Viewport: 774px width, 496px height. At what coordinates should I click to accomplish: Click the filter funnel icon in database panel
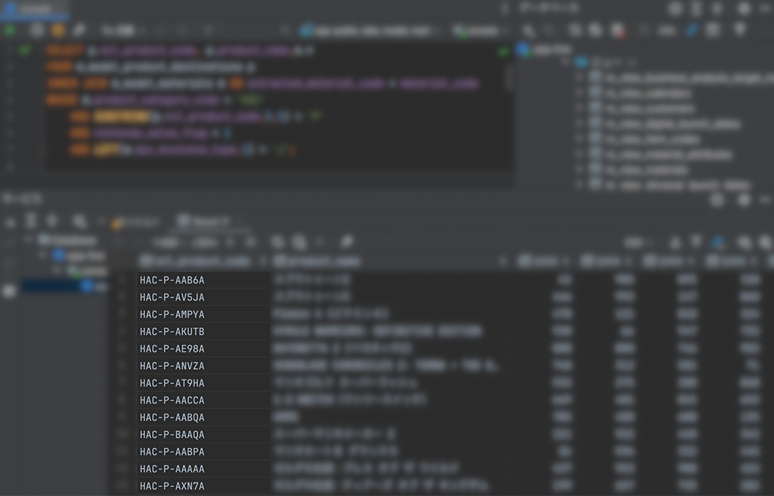739,30
